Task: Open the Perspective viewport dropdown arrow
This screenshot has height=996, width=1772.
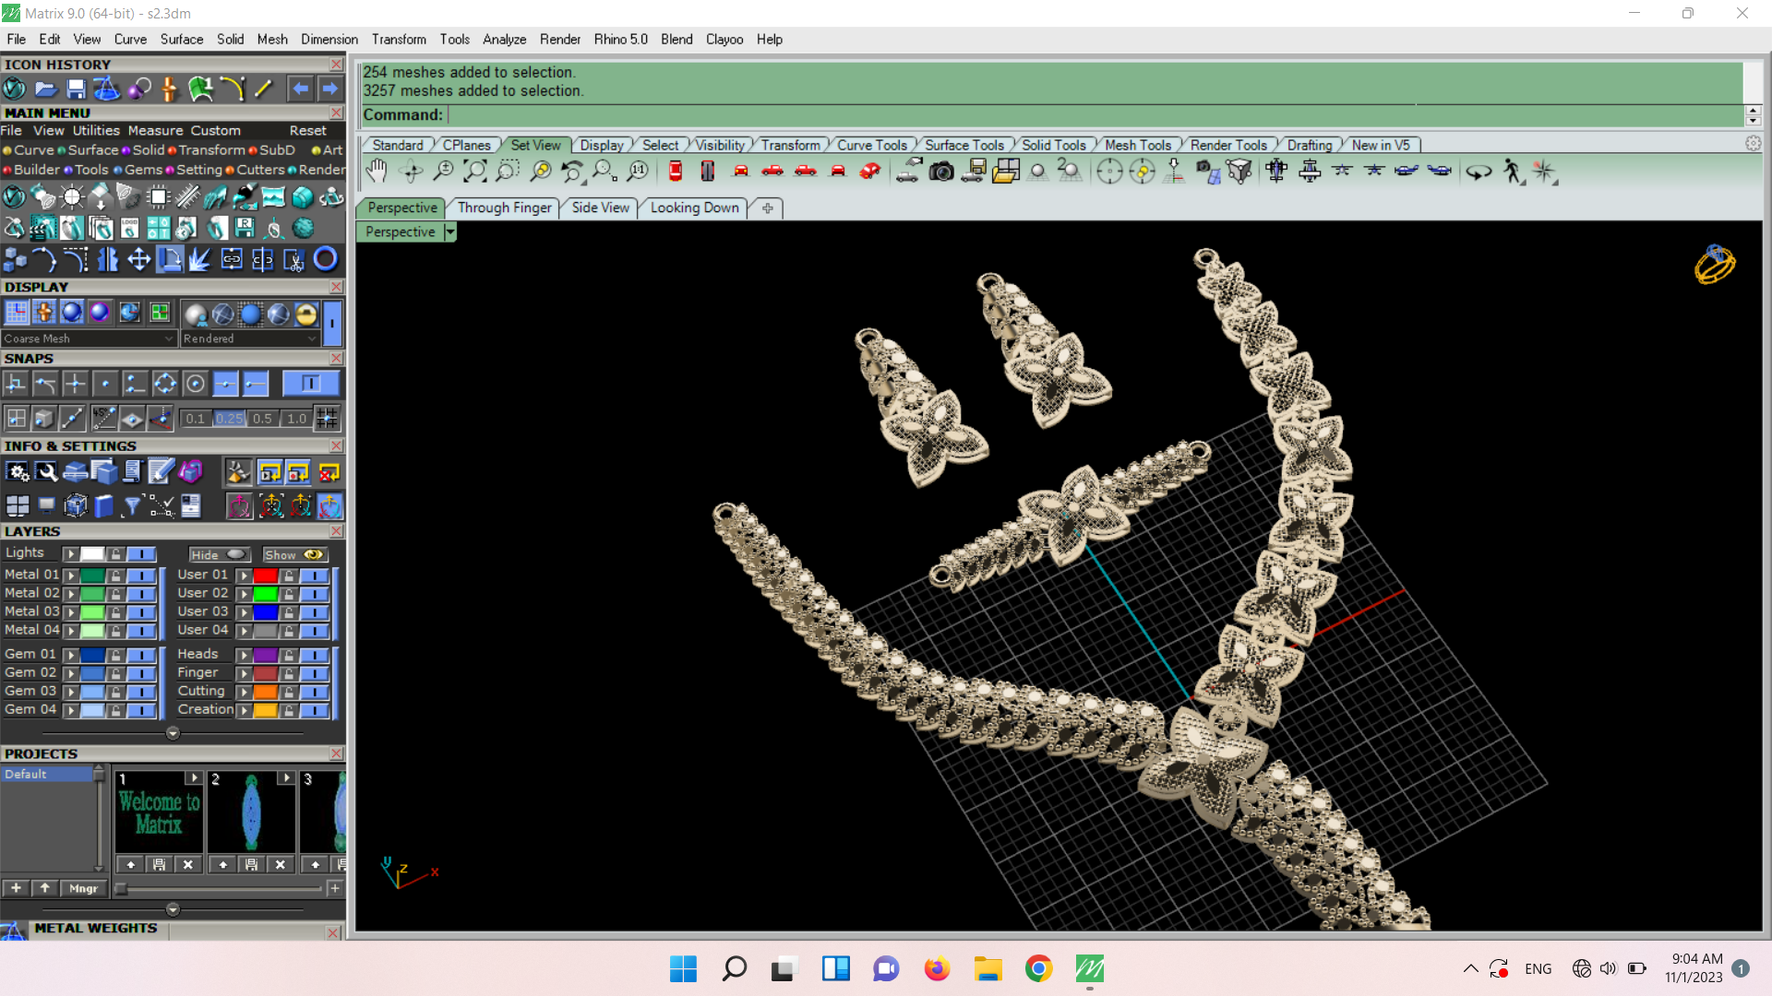Action: point(450,232)
